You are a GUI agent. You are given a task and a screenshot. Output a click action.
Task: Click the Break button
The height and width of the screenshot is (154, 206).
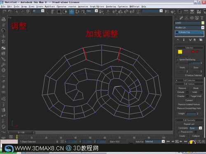pos(196,88)
